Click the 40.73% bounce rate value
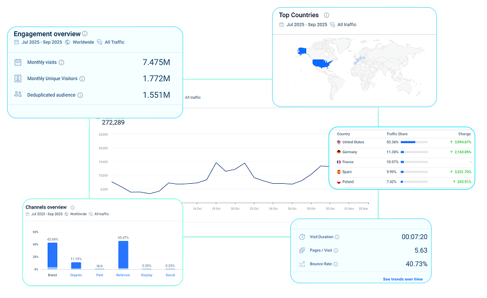This screenshot has width=487, height=298. (416, 264)
